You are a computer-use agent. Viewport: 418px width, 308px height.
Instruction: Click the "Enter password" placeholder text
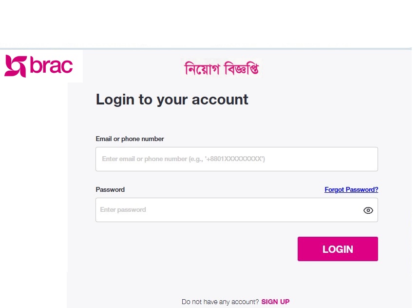tap(123, 210)
